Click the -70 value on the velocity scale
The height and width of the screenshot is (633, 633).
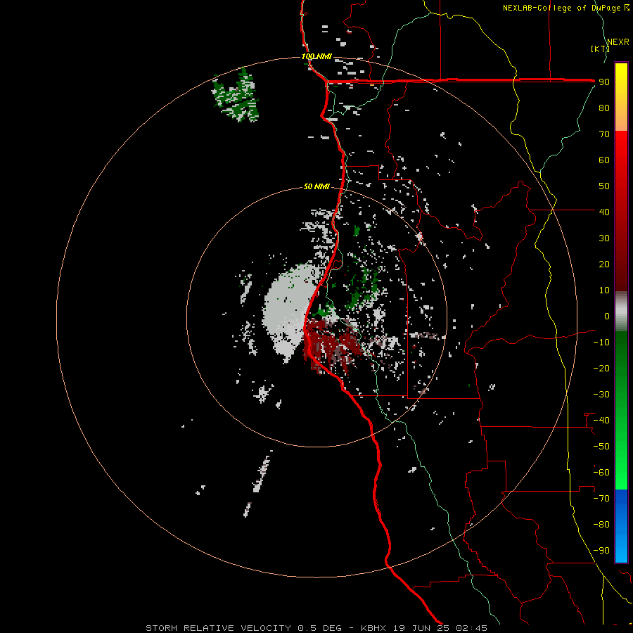tap(601, 498)
